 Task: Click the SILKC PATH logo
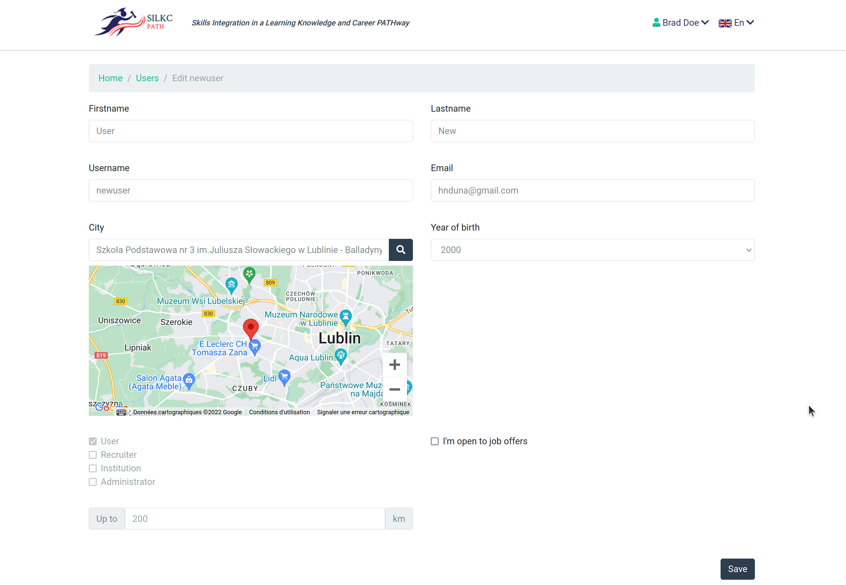(x=134, y=22)
